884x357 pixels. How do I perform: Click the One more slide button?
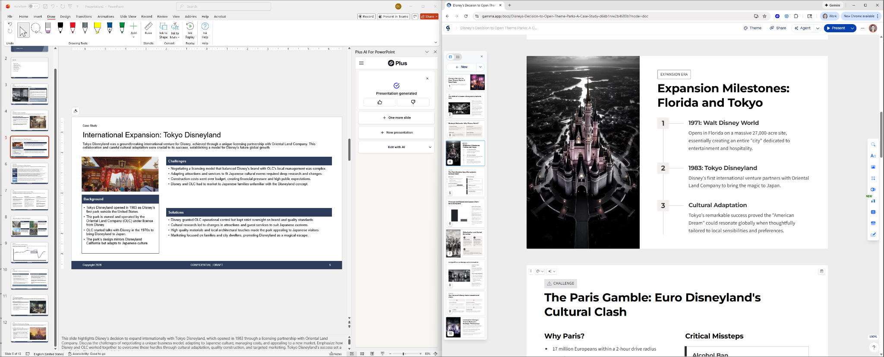396,118
